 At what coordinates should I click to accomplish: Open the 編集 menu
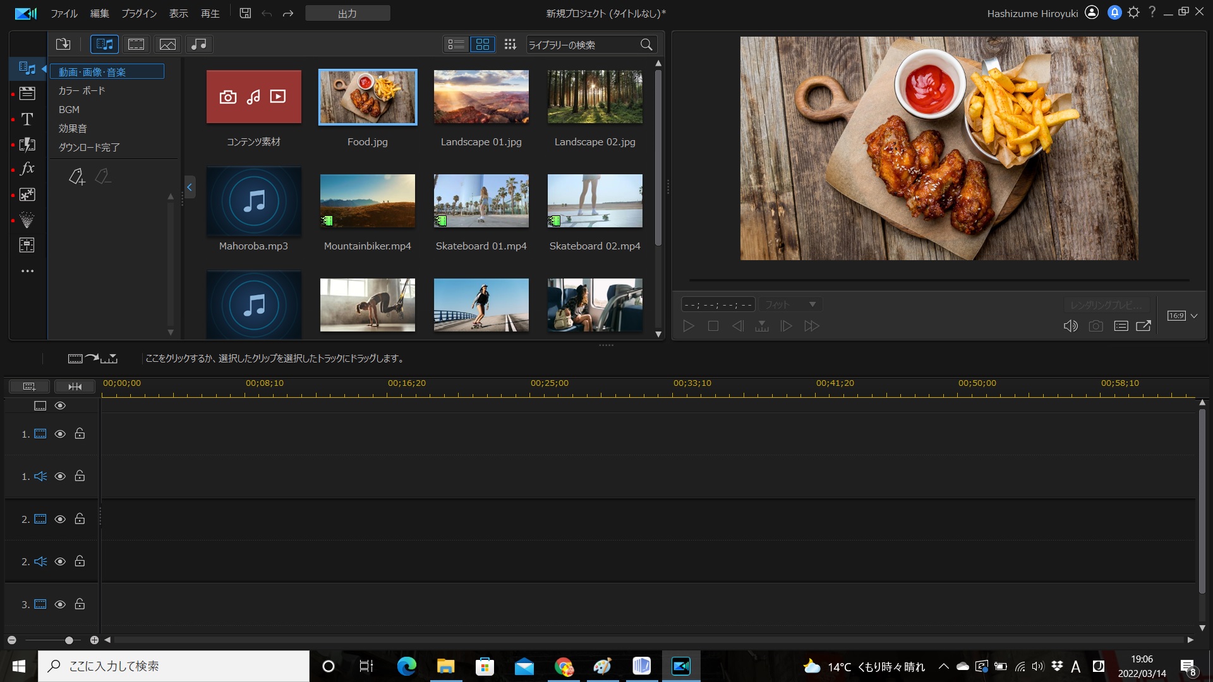pos(99,13)
